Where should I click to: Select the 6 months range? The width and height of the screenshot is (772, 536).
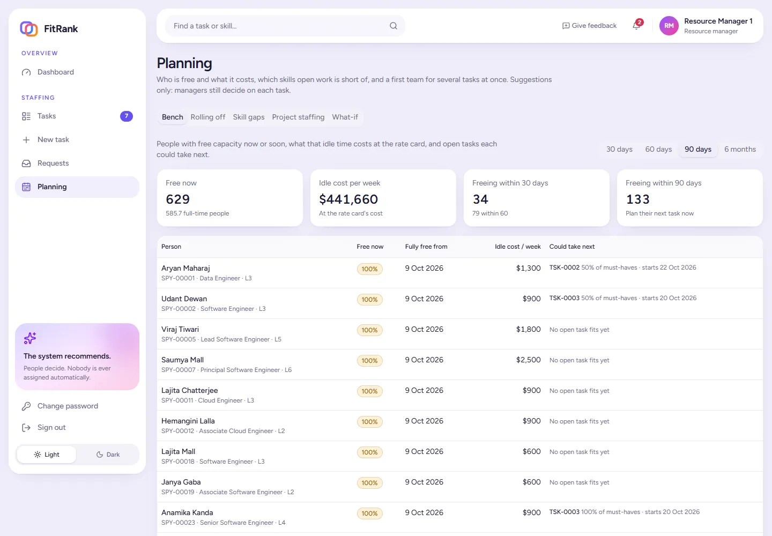pos(740,150)
